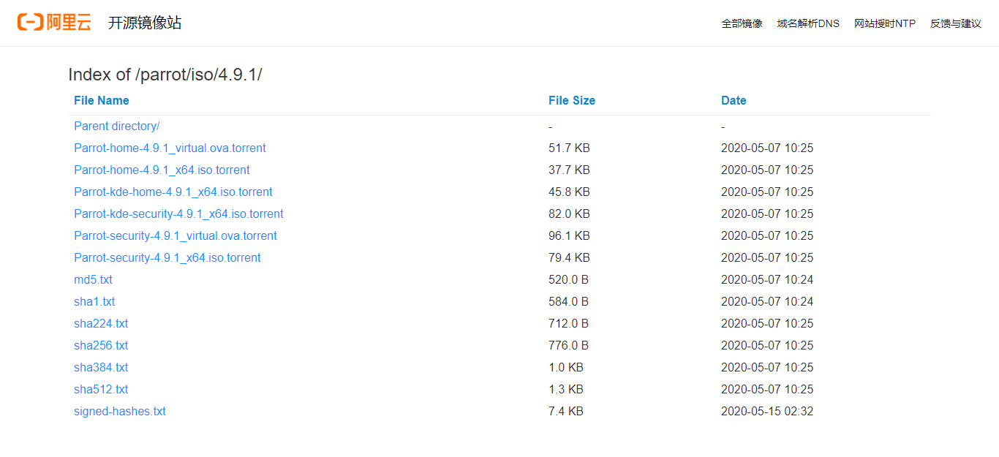Open signed-hashes.txt file
The width and height of the screenshot is (999, 457).
point(120,412)
